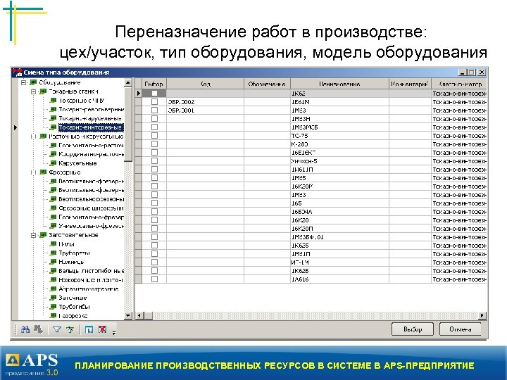Check the box for model 1К625
The width and height of the screenshot is (507, 380).
(154, 246)
